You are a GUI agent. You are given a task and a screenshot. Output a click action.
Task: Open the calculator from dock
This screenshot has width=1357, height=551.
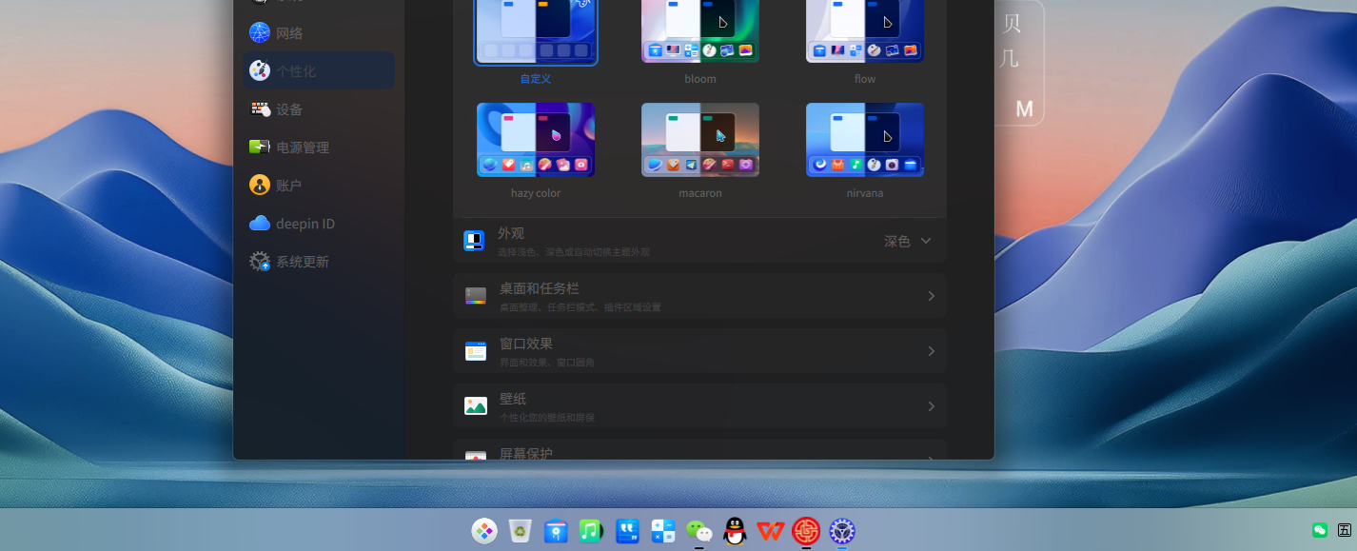[x=663, y=531]
